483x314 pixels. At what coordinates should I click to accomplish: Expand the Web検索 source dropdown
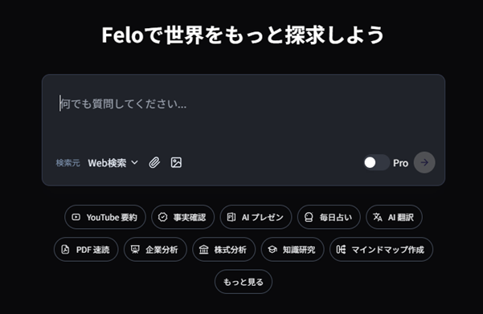(113, 163)
